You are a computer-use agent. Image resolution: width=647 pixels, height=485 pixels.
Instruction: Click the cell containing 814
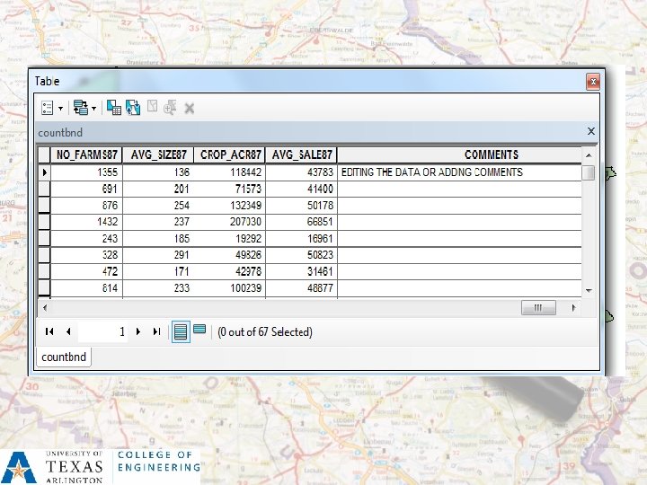point(86,288)
